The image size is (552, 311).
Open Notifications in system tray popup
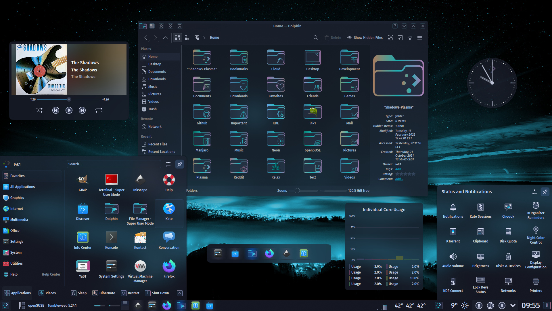pos(453,211)
